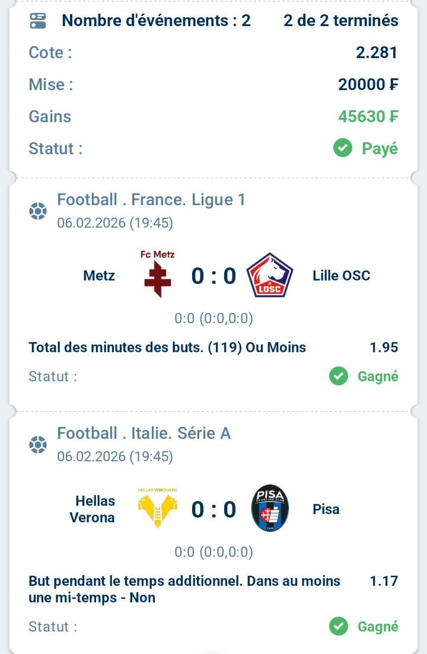427x654 pixels.
Task: Click the 2.281 total odds value
Action: click(377, 53)
